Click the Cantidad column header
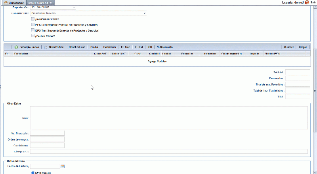Screen dimensions: 317x174 154,54
